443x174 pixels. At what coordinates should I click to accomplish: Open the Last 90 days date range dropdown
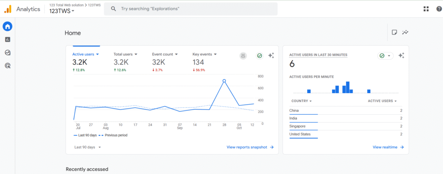[x=87, y=147]
